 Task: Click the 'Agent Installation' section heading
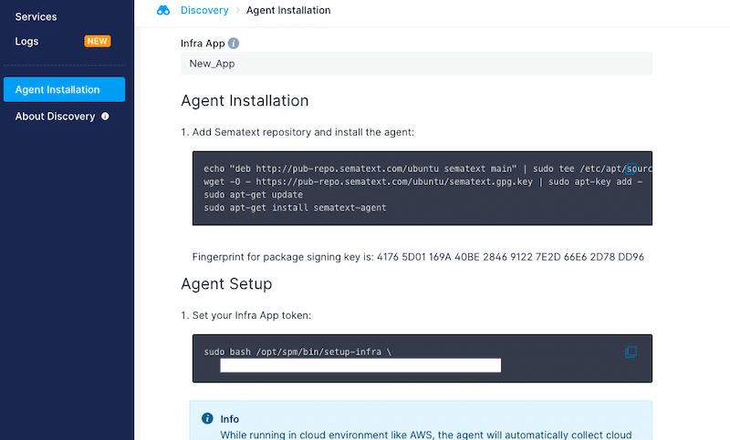(x=245, y=101)
